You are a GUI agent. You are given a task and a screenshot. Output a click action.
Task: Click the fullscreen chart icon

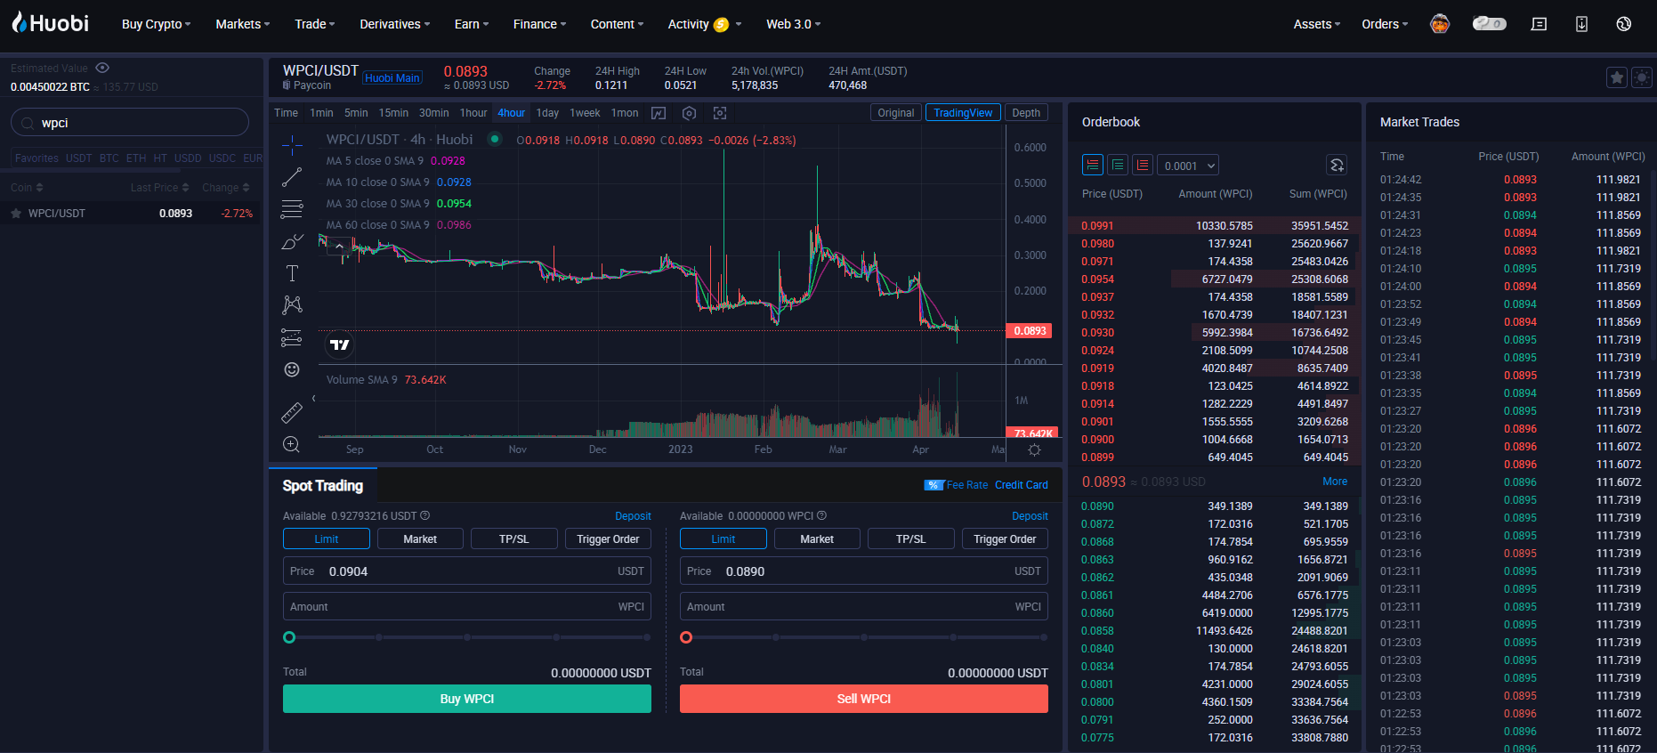[720, 113]
